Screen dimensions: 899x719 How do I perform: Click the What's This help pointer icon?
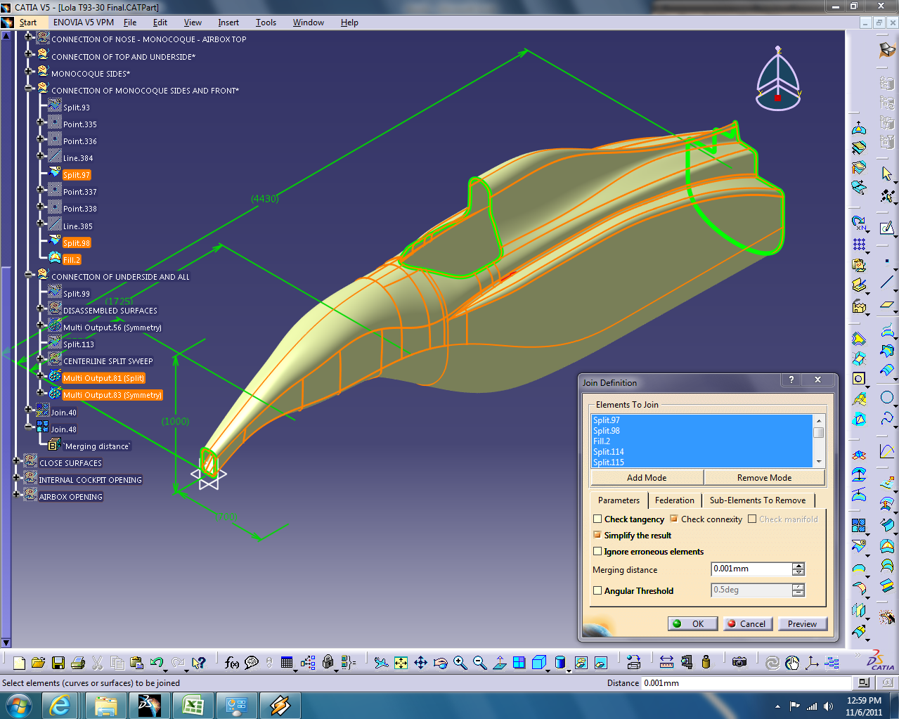click(x=199, y=662)
